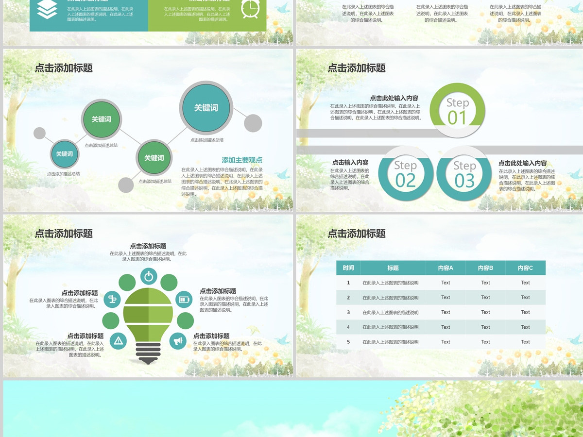Screen dimensions: 583x437
Task: Click the Text cell under 内容C in row 2
Action: (526, 298)
